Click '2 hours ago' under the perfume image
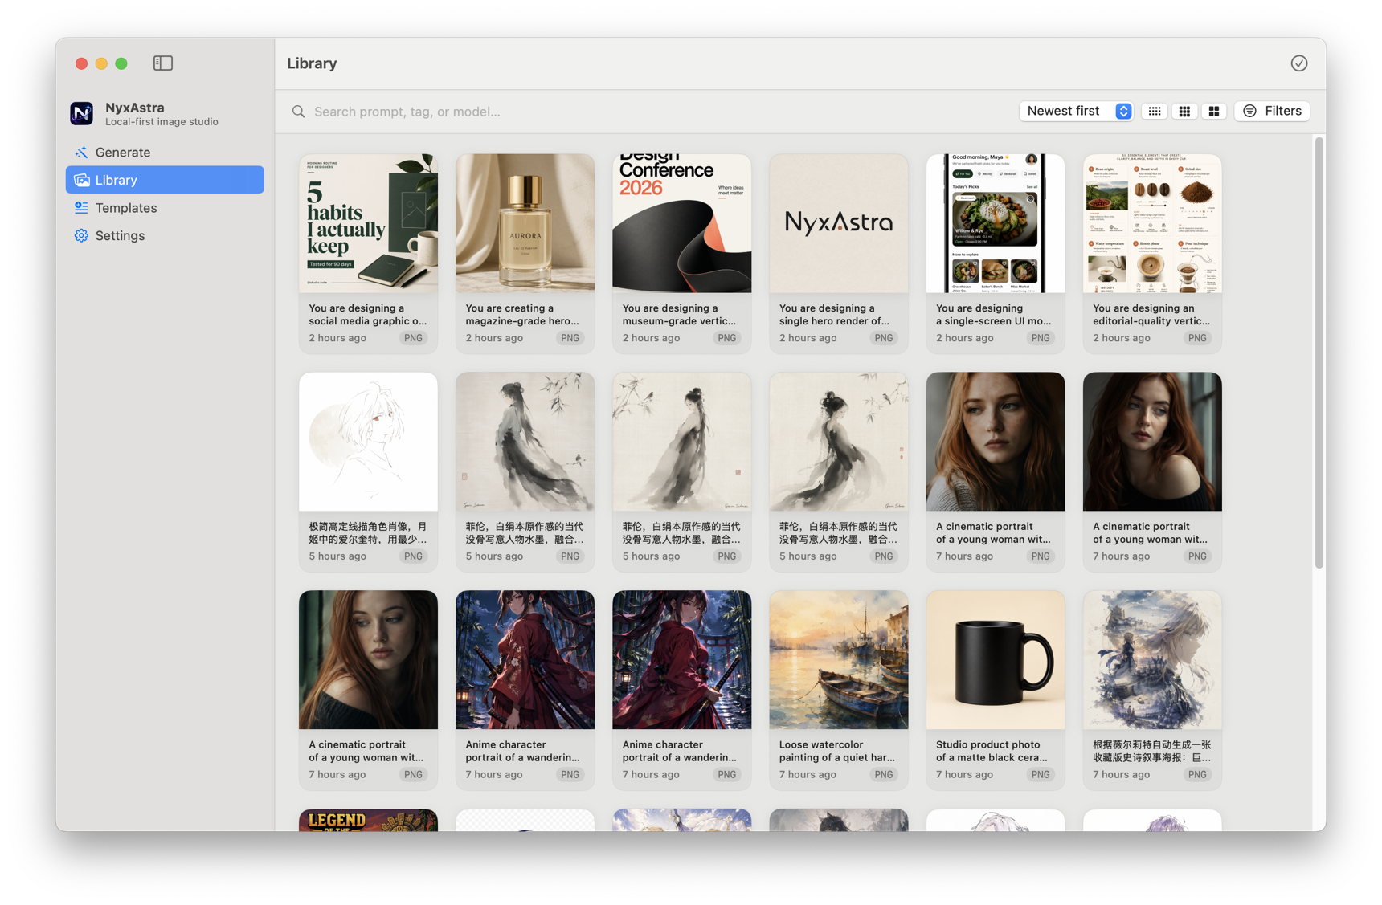Viewport: 1382px width, 905px height. 494,338
